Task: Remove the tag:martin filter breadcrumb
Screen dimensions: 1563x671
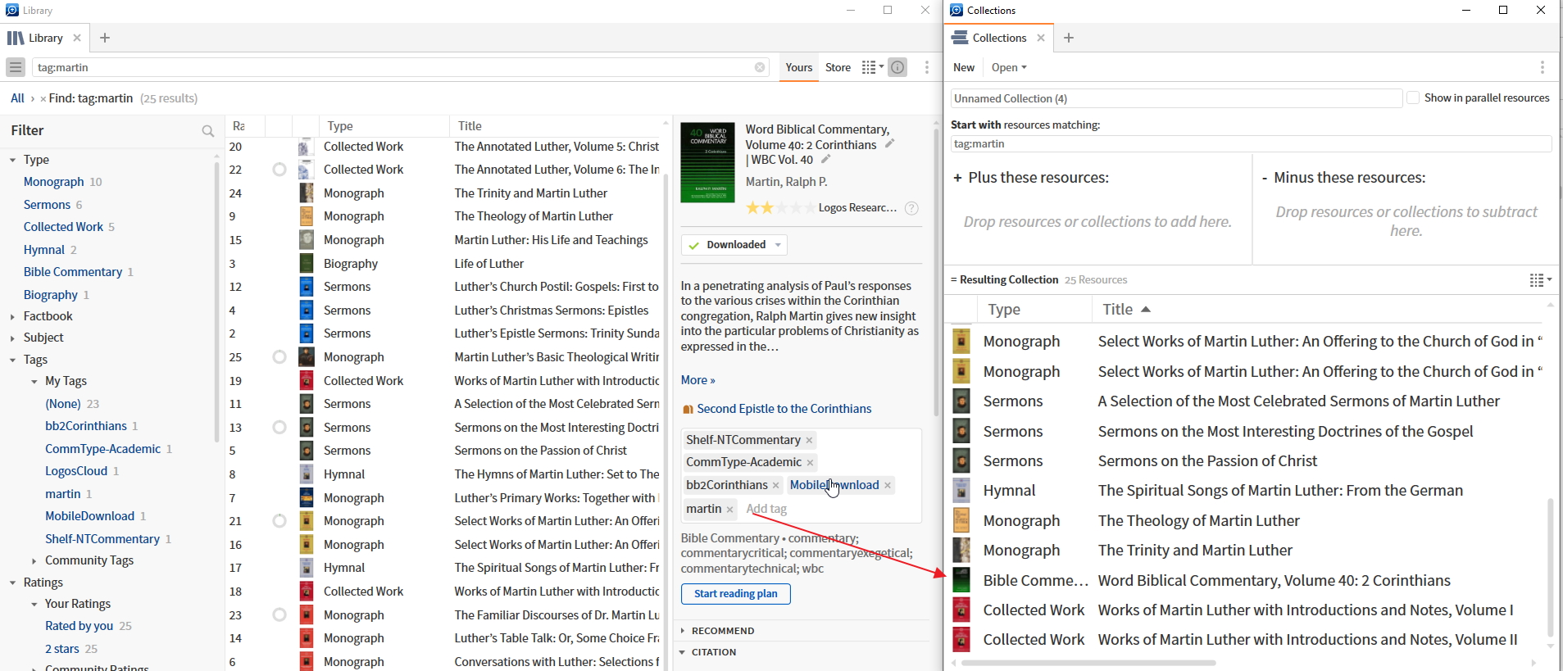Action: tap(43, 98)
